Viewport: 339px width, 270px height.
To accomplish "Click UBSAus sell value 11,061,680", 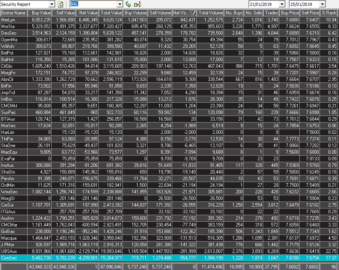I will (x=64, y=251).
